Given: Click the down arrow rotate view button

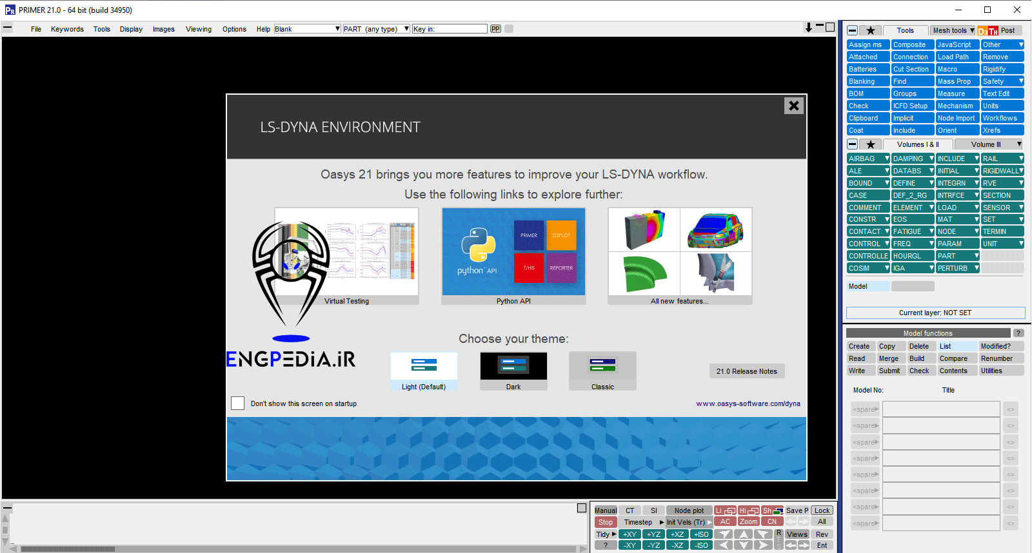Looking at the screenshot, I should pyautogui.click(x=744, y=545).
